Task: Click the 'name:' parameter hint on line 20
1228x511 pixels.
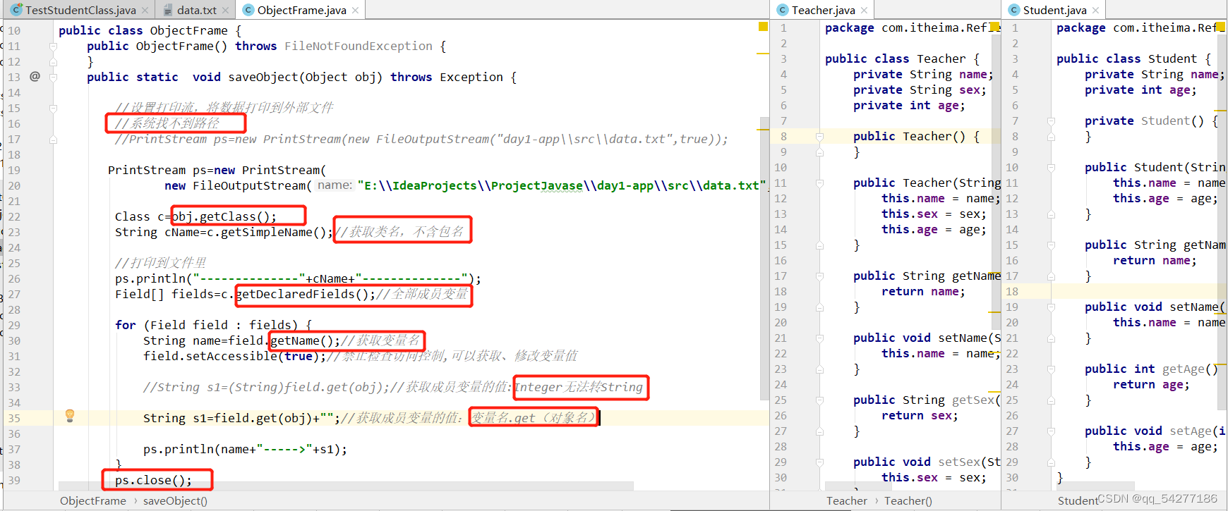Action: 335,185
